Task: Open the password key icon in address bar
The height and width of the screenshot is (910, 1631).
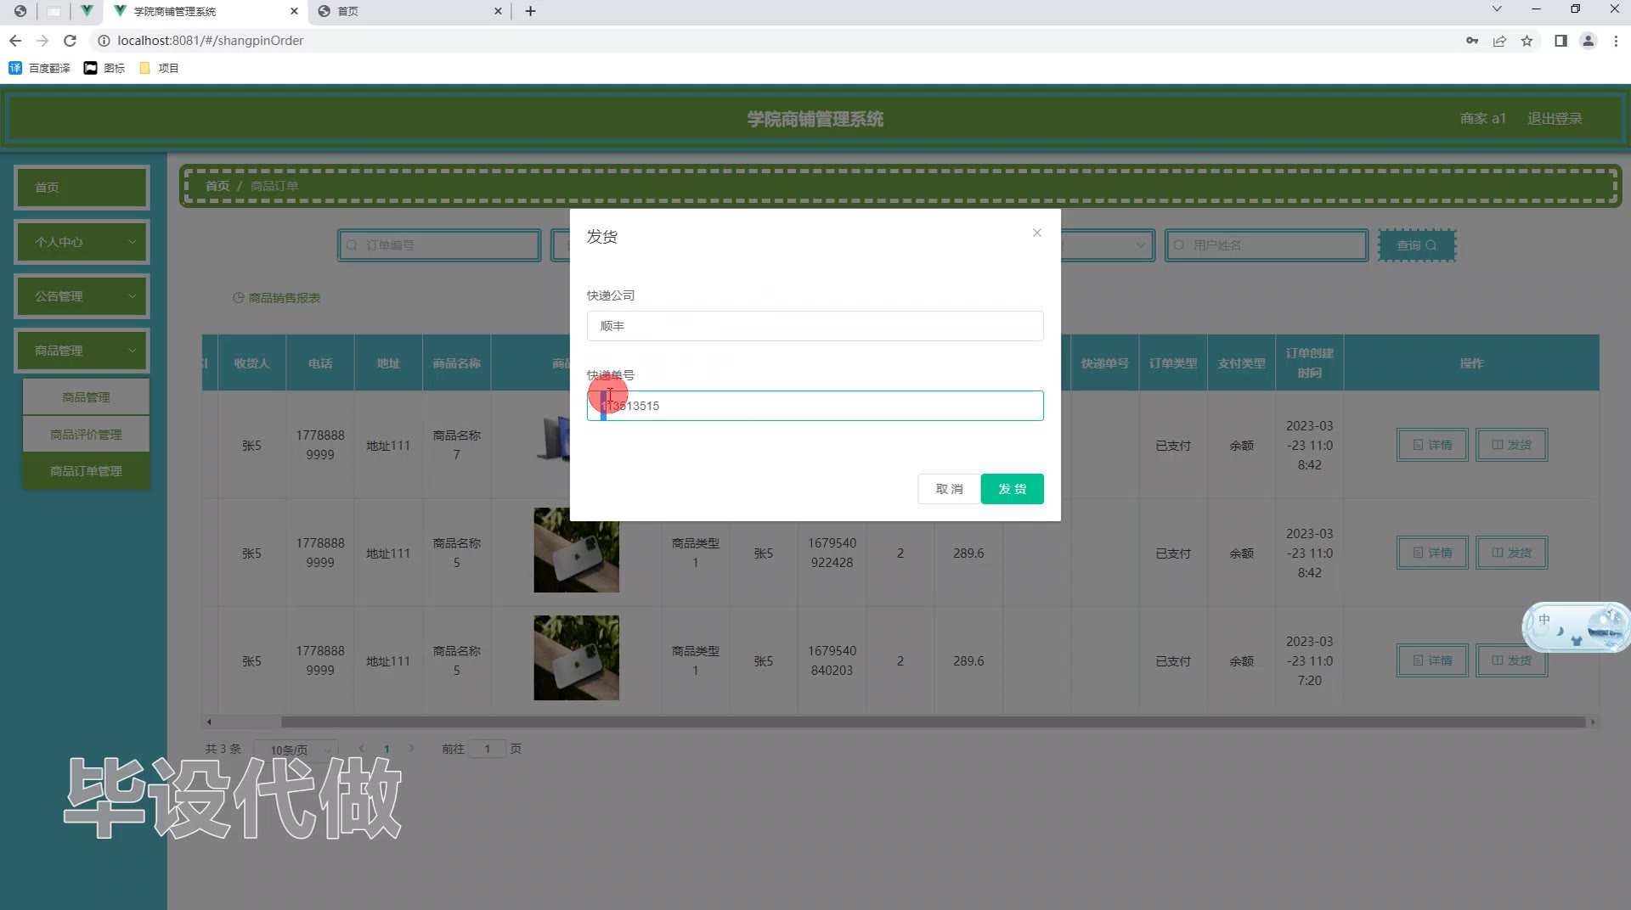Action: 1472,41
